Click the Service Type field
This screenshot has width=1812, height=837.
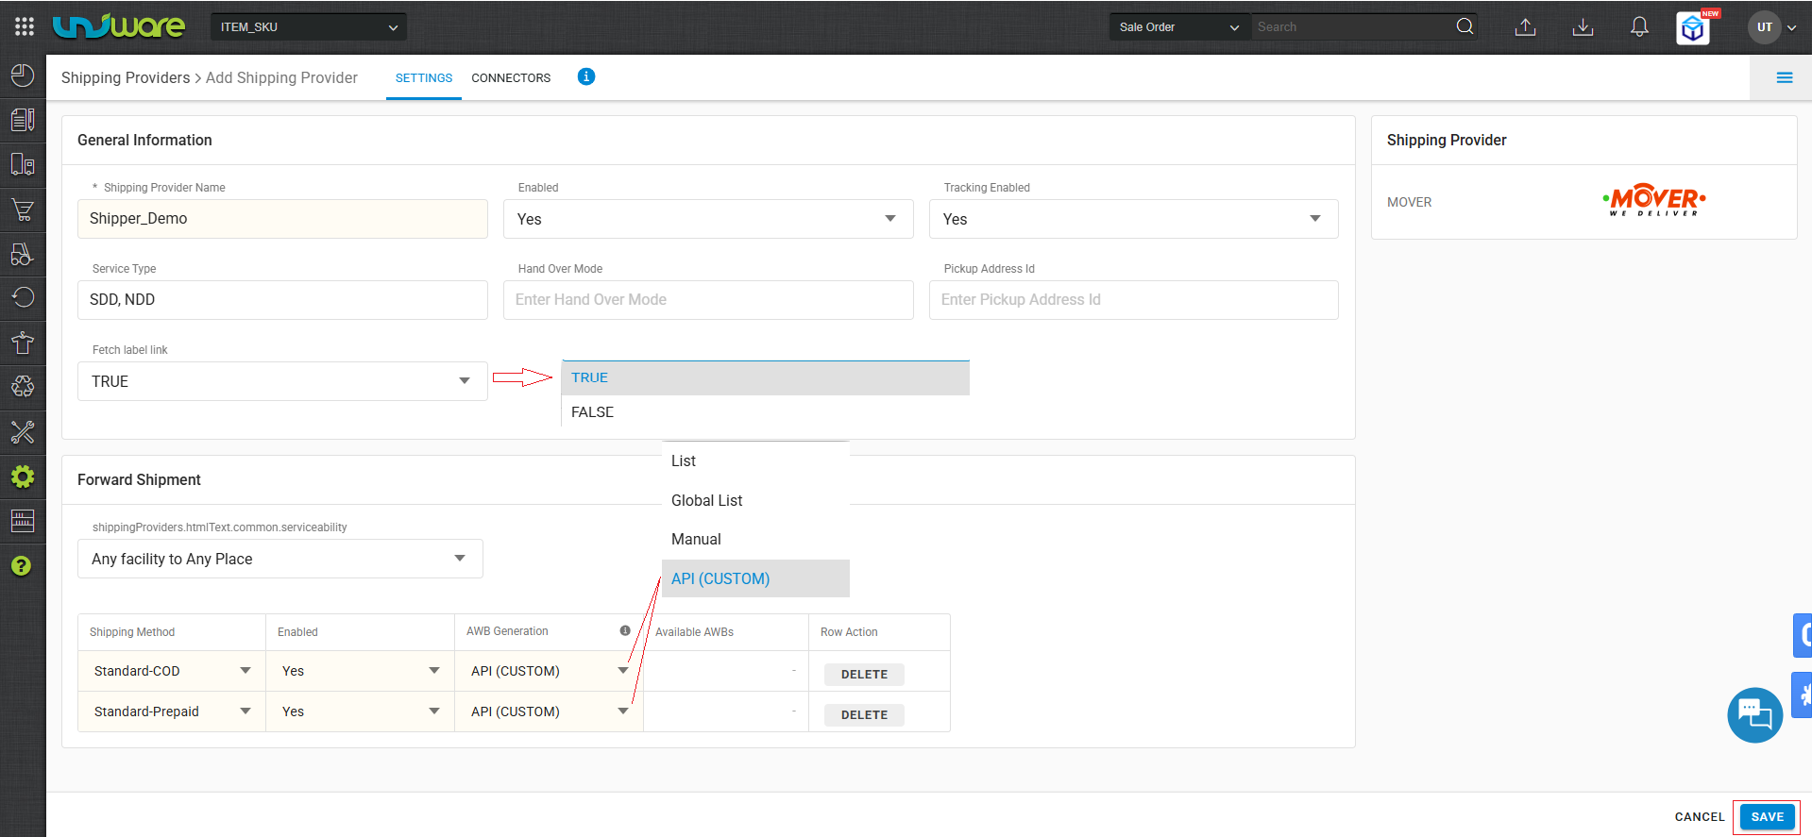[282, 300]
